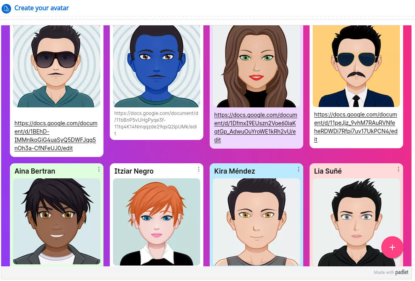Click the grey docs link text under the blue avatar

pyautogui.click(x=156, y=123)
